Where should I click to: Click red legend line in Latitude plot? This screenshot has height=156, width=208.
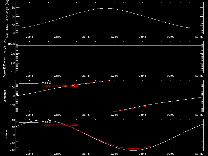pos(29,126)
